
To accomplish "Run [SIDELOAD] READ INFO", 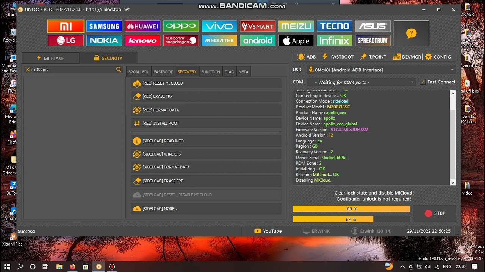I will point(206,141).
